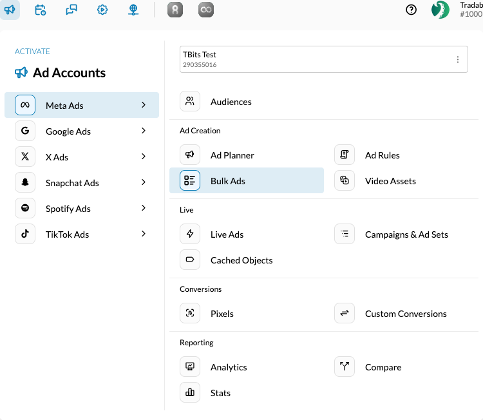Viewport: 483px width, 420px height.
Task: Open the Bulk Ads link
Action: point(227,181)
